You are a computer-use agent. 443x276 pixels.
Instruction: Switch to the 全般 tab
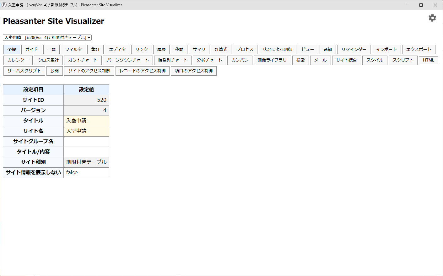pyautogui.click(x=11, y=49)
